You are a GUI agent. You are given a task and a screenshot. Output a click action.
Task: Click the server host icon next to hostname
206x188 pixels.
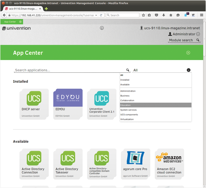click(x=141, y=28)
